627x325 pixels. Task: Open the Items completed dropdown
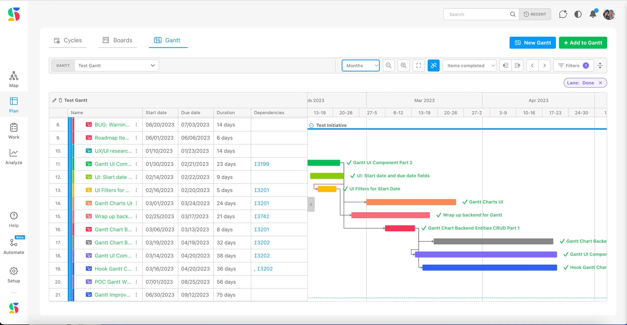click(469, 66)
